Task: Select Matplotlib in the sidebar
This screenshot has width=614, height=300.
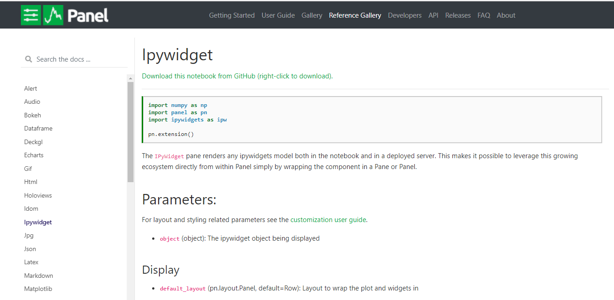Action: click(38, 289)
